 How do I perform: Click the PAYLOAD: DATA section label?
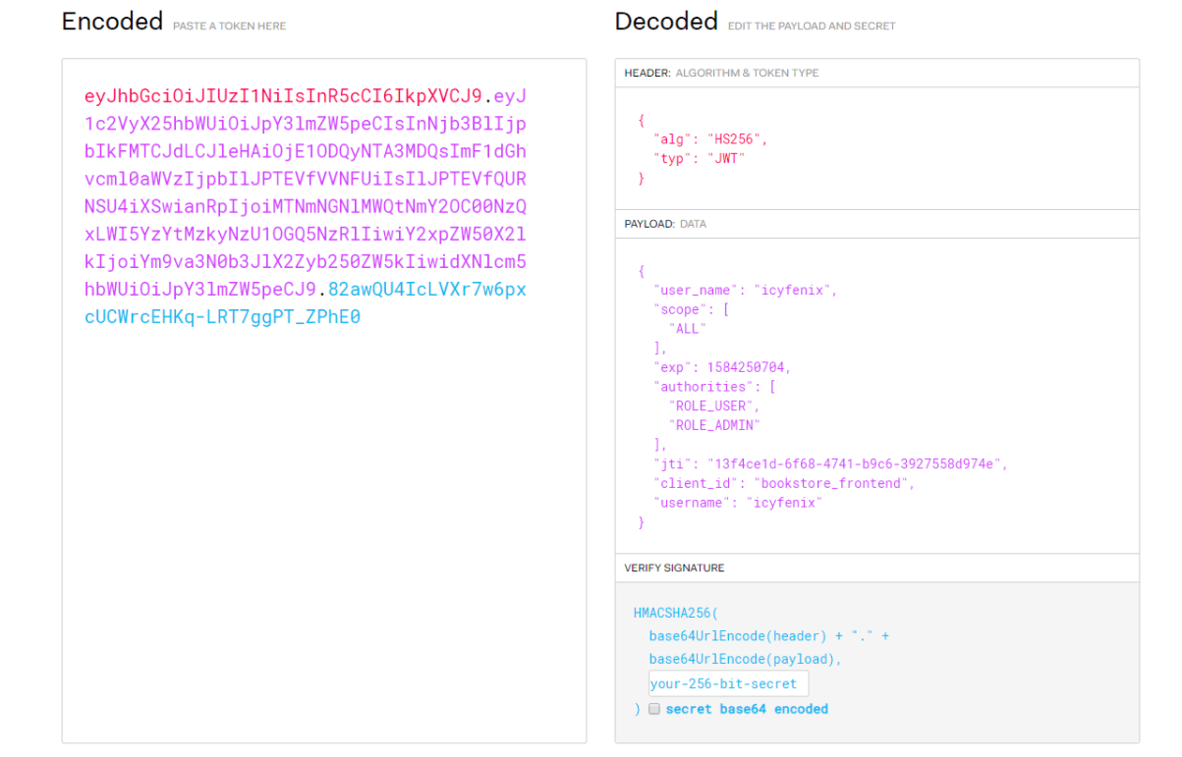tap(665, 224)
